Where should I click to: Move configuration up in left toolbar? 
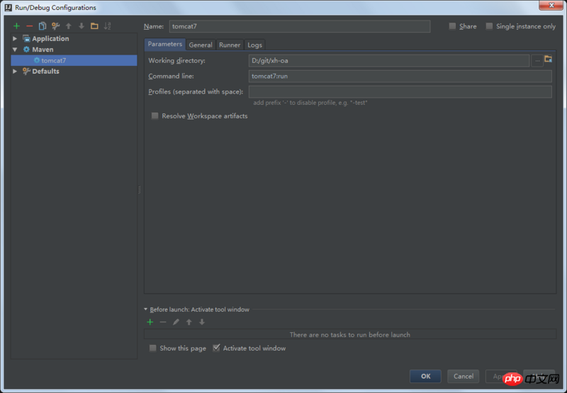[x=68, y=26]
